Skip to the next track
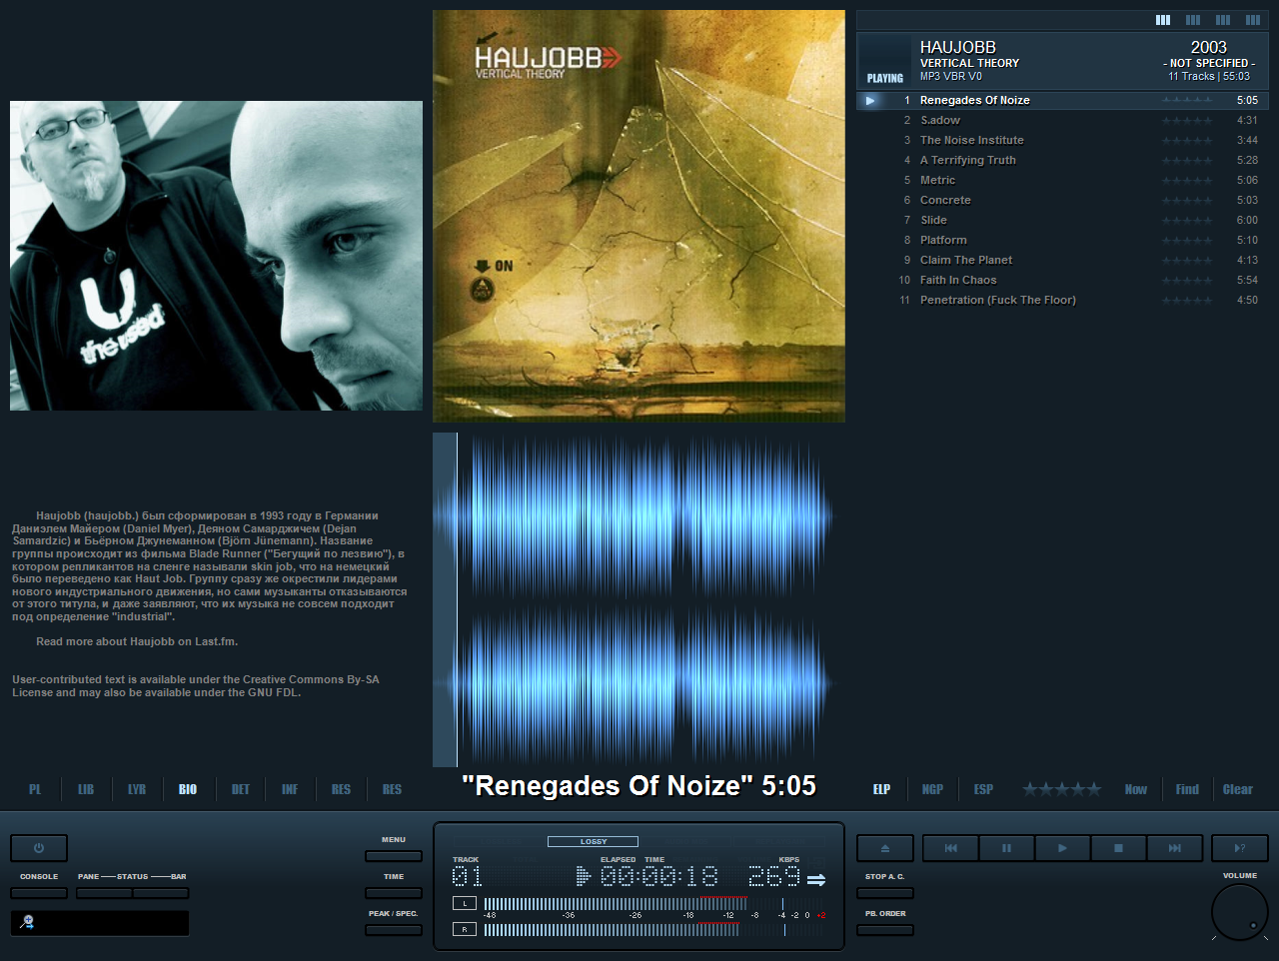This screenshot has width=1279, height=961. point(1174,848)
